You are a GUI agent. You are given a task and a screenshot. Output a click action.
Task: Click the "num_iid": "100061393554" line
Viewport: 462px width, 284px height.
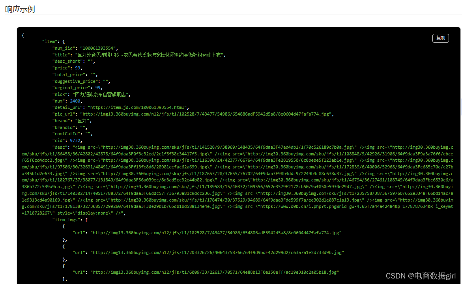[x=85, y=48]
